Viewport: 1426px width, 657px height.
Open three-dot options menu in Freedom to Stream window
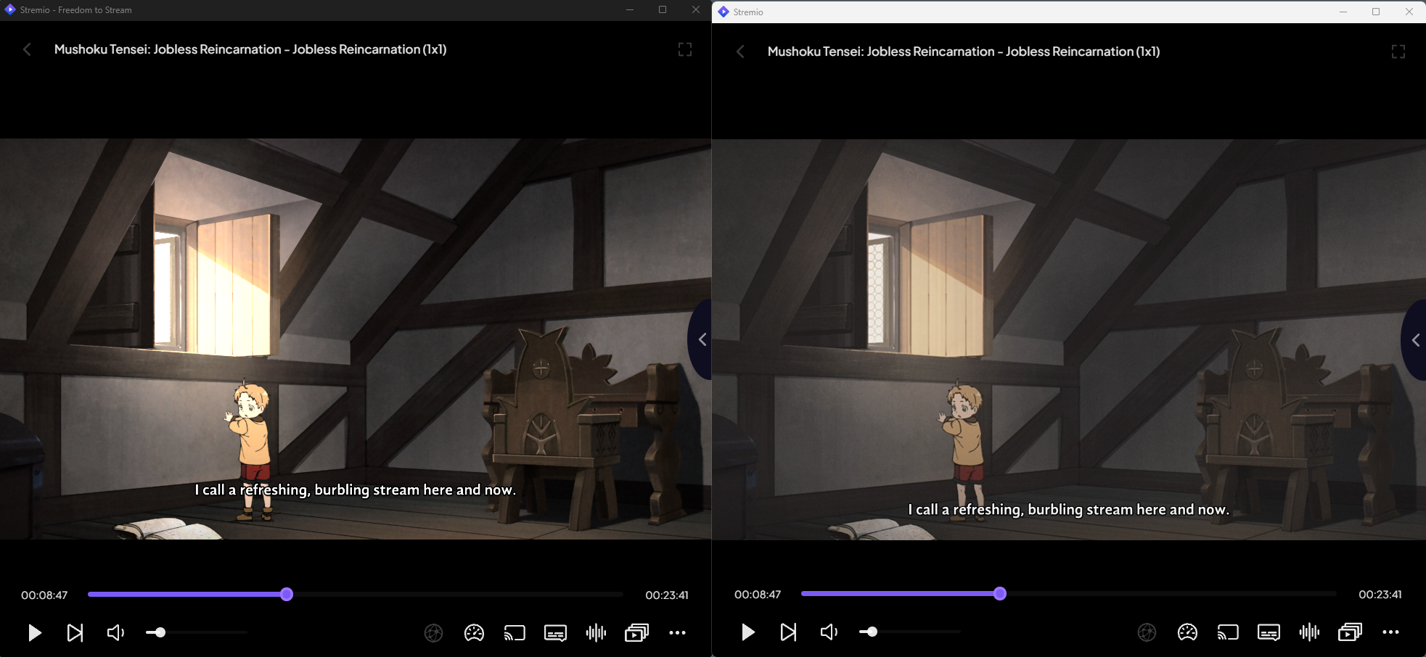[677, 633]
